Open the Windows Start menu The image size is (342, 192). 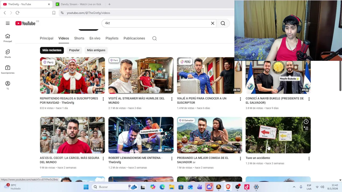click(86, 187)
